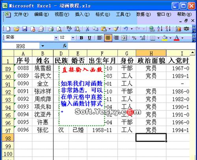Click the Insert Hyperlink globe icon

152,29
